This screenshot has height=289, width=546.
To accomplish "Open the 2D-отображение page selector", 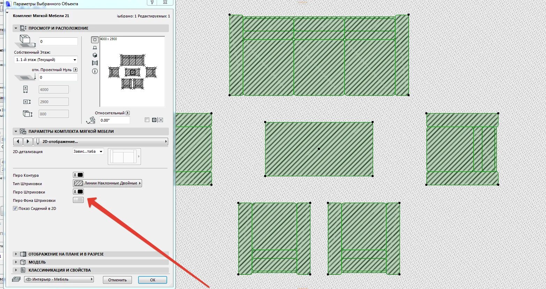I will pos(101,142).
